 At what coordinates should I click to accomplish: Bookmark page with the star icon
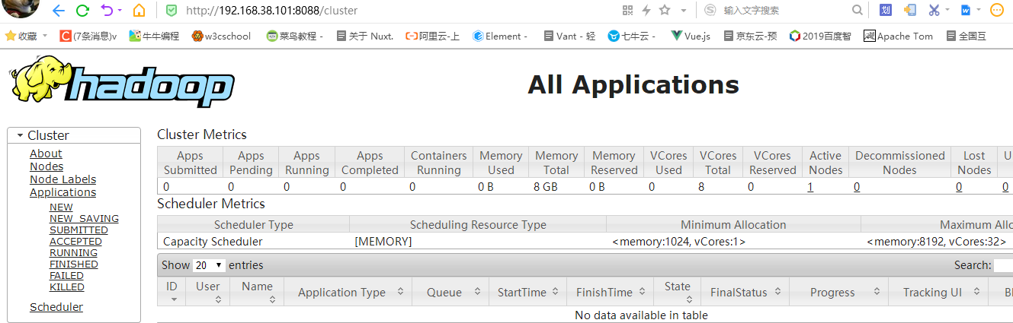pyautogui.click(x=665, y=11)
